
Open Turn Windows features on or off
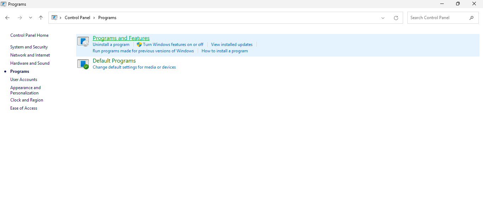pos(173,45)
